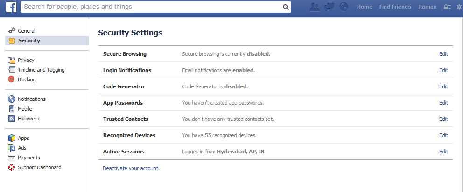
Task: Expand Secure Browsing with Edit
Action: [443, 54]
